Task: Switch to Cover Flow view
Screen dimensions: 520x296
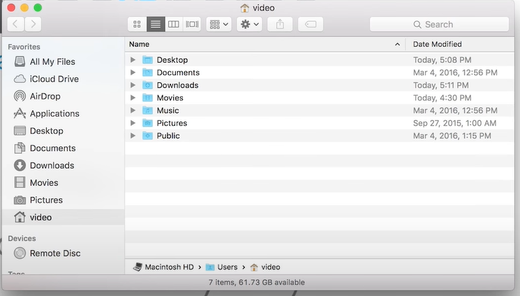Action: click(192, 24)
